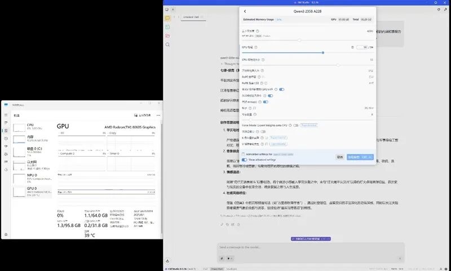Screen dimensions: 451x271
Task: Open Task Manager Services icon
Action: coord(6,170)
